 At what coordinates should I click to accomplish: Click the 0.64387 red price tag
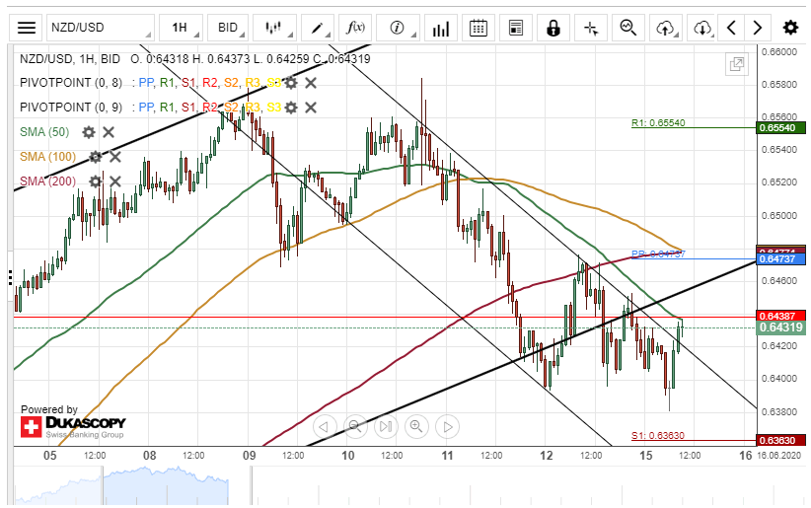click(x=781, y=316)
